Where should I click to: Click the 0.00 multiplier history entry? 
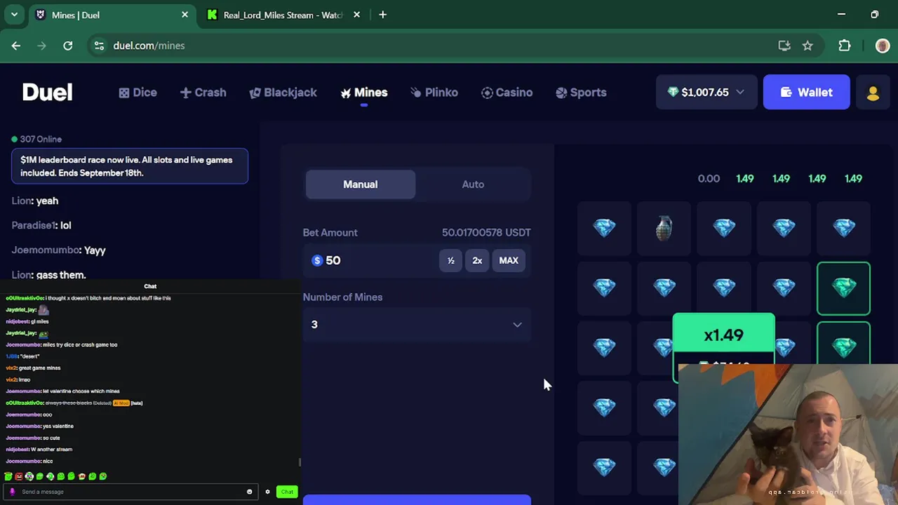click(x=709, y=179)
